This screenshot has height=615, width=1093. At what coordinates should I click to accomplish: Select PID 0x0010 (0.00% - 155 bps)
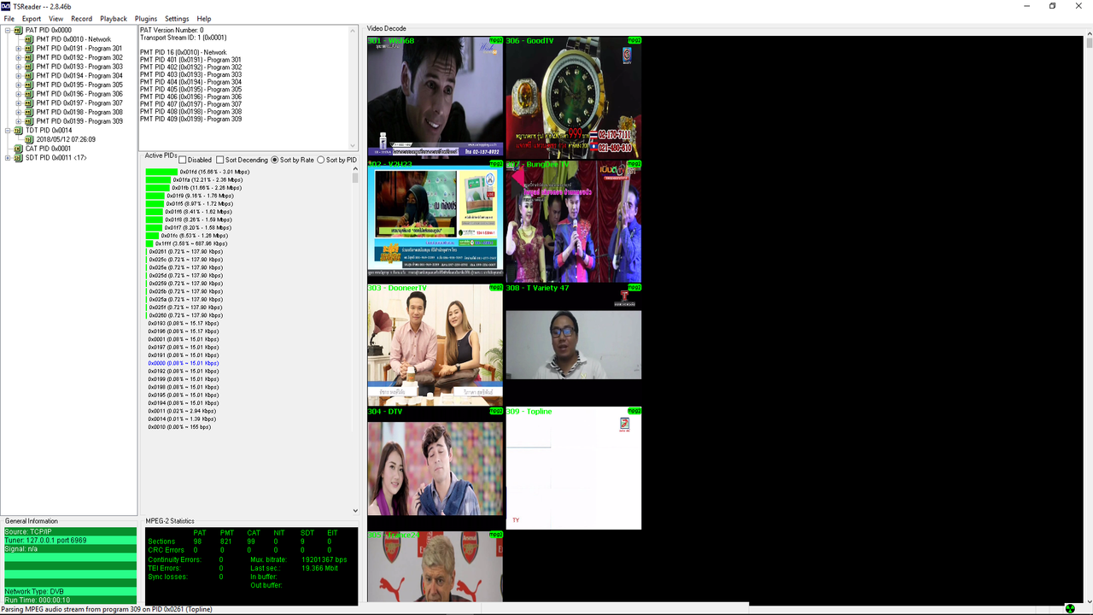tap(179, 427)
